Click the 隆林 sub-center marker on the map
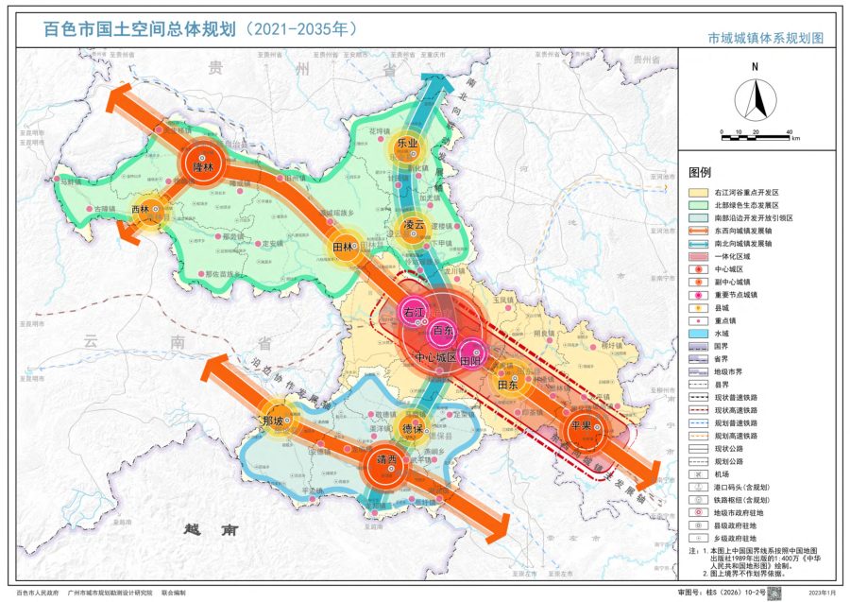Viewport: 850px width, 602px height. [203, 162]
